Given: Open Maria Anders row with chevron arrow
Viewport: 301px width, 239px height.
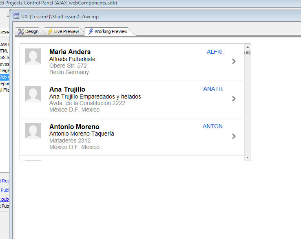Looking at the screenshot, I should pyautogui.click(x=234, y=61).
